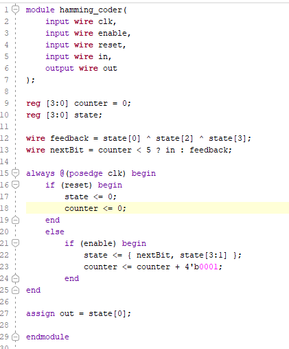The image size is (289, 349).
Task: Click the 'nextBit' wire name on line 13
Action: (x=67, y=150)
